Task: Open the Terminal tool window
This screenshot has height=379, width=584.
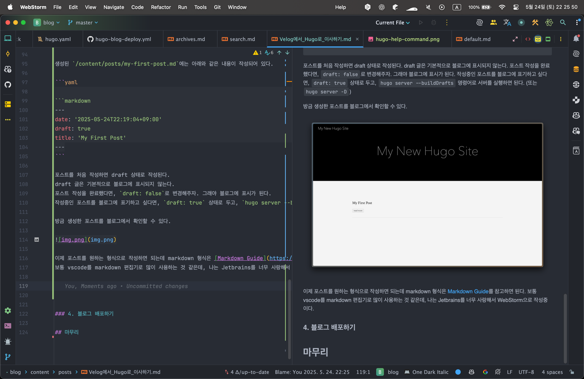Action: 8,326
